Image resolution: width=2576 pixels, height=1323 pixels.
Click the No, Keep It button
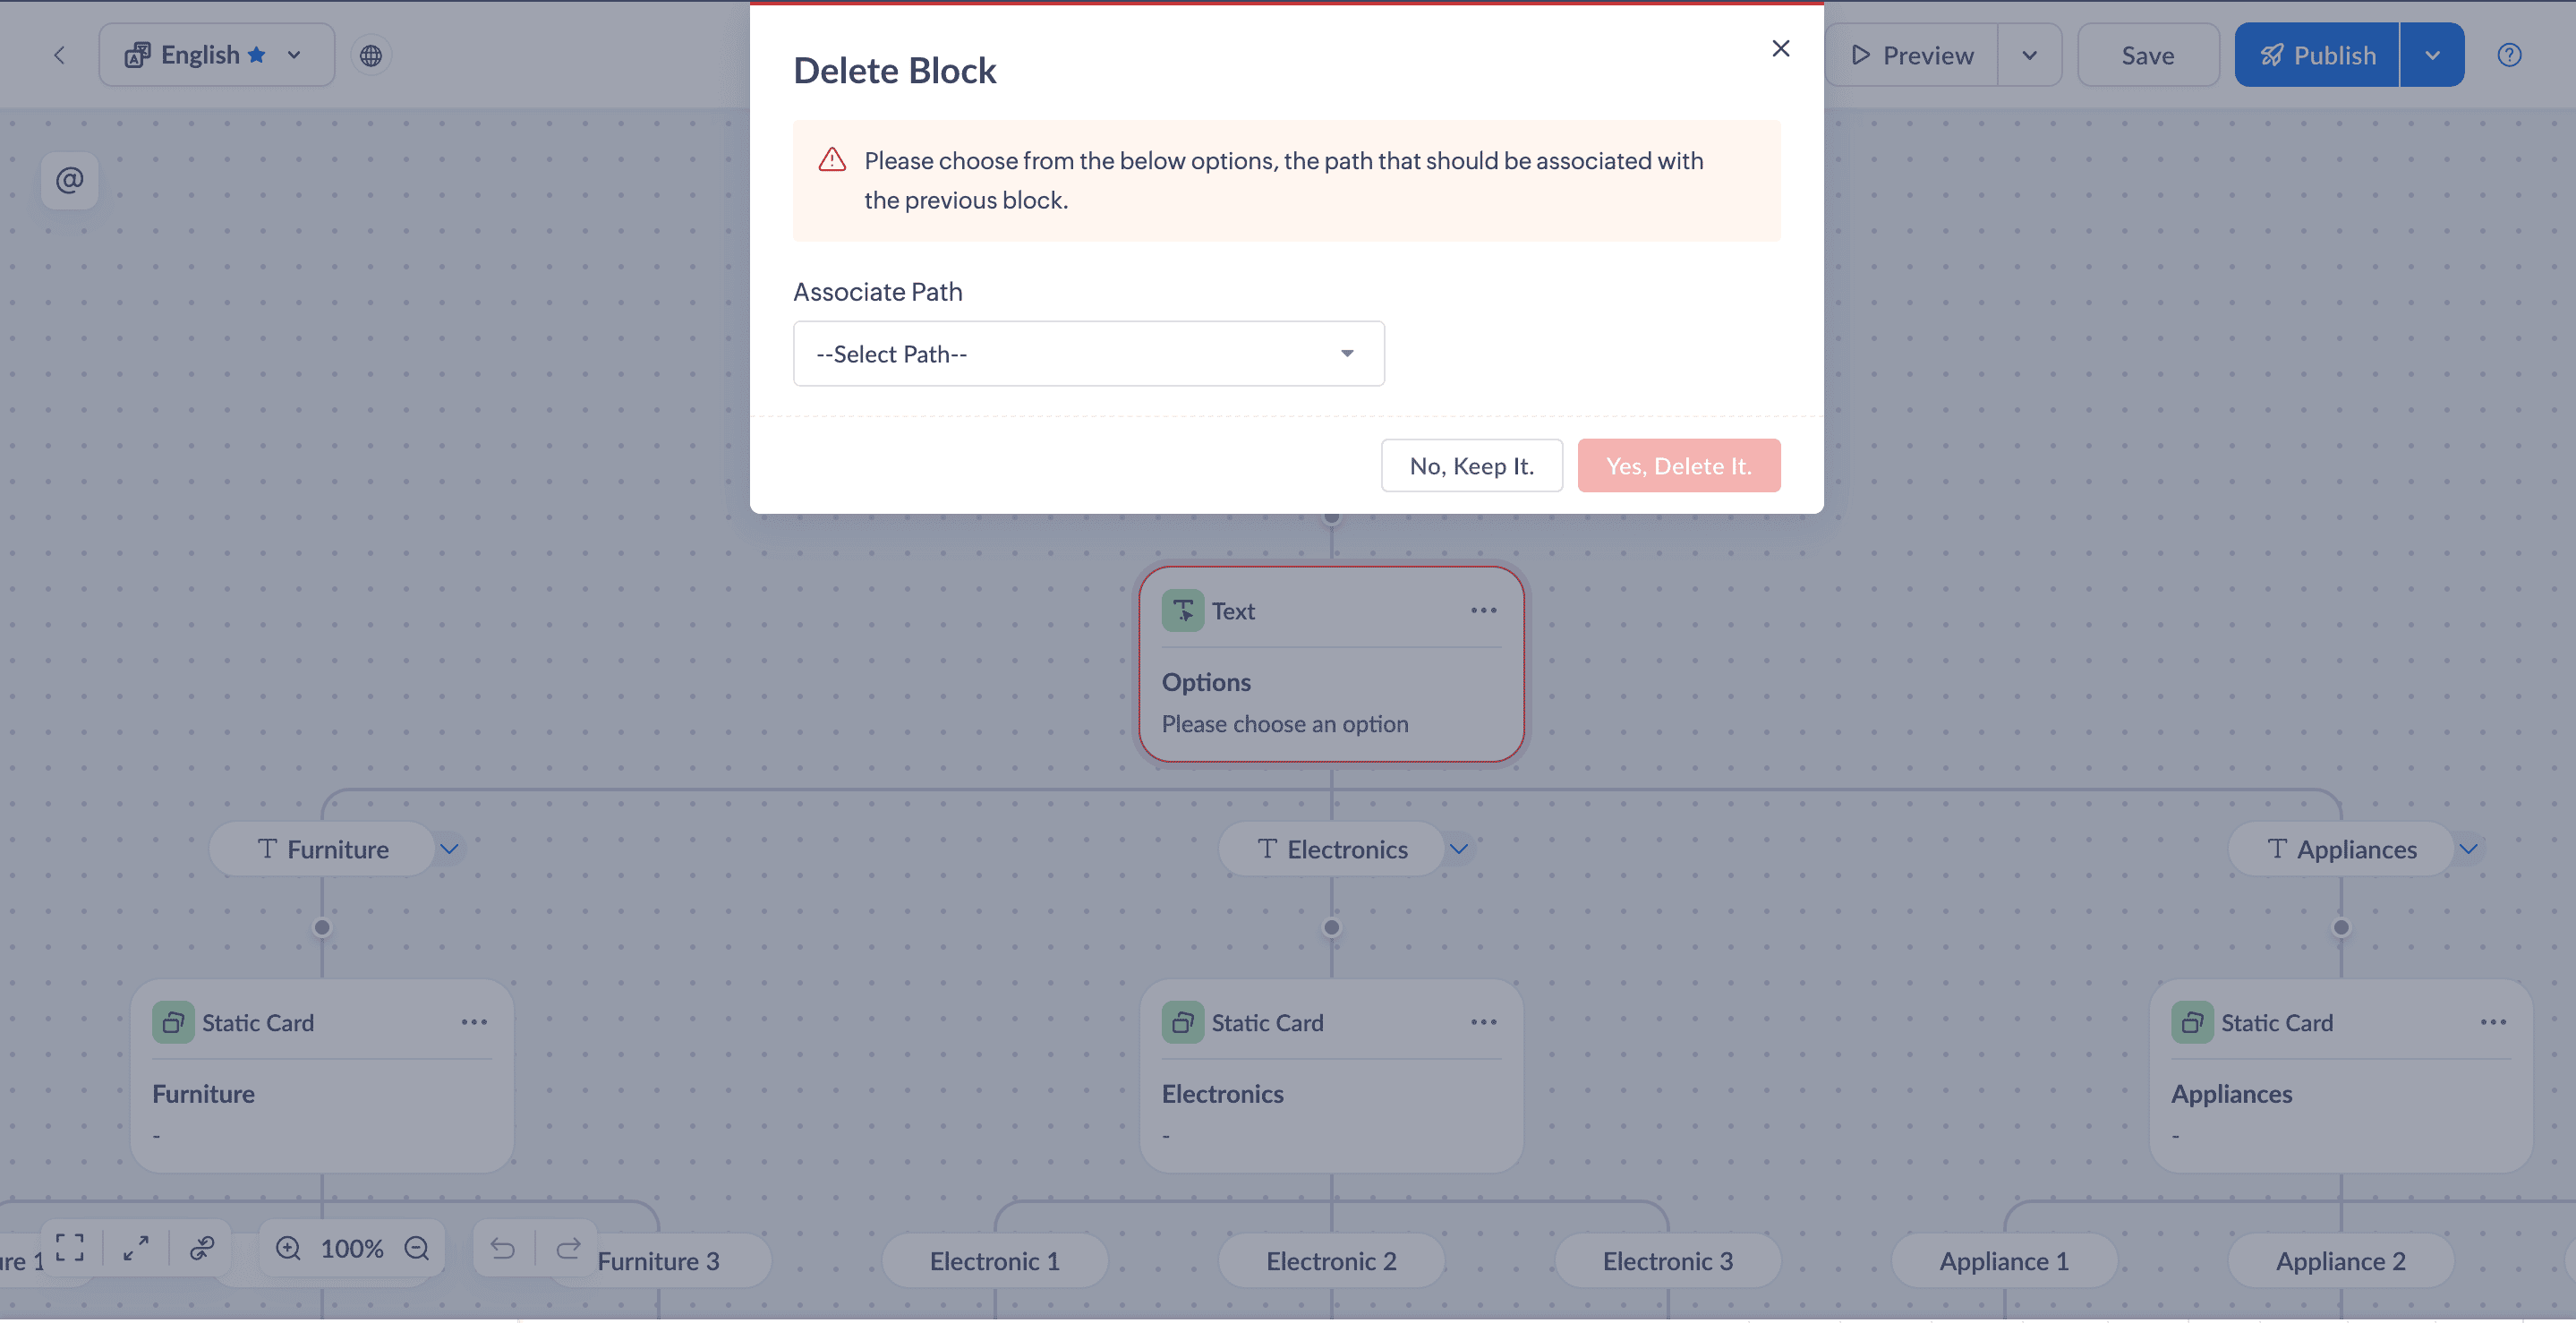pyautogui.click(x=1471, y=466)
